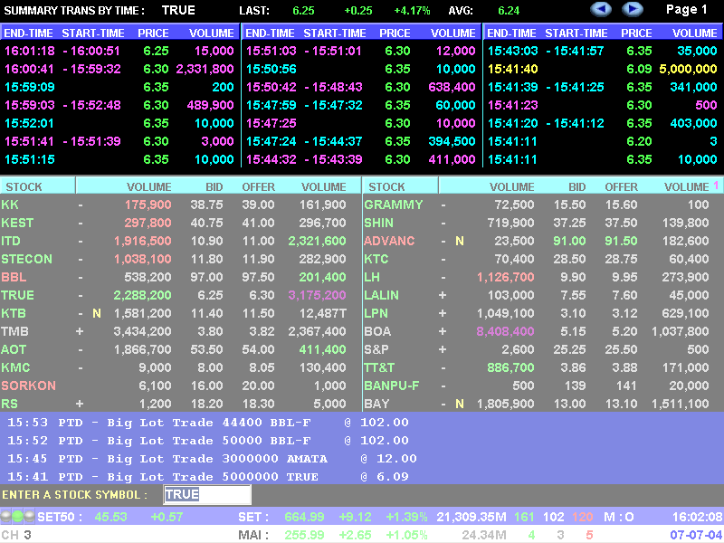Click the AVG value 6.24
This screenshot has height=543, width=724.
509,10
